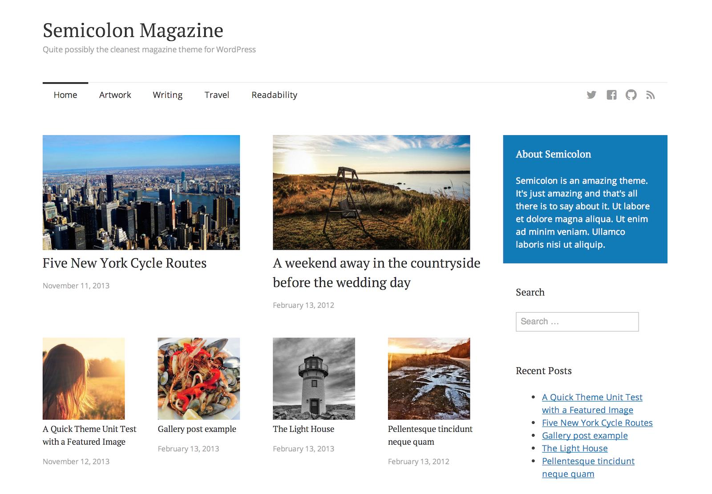The width and height of the screenshot is (712, 494).
Task: Click the GitHub icon in header
Action: (x=631, y=95)
